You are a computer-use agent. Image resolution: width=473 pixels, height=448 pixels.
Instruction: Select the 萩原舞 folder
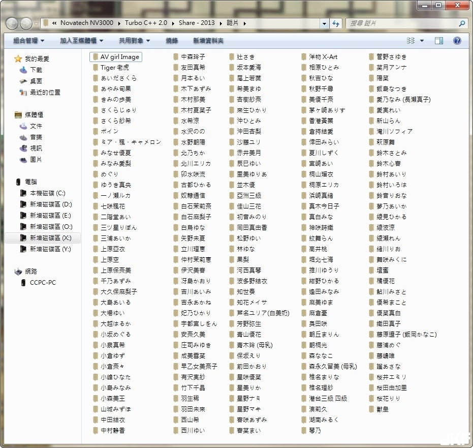tap(382, 142)
